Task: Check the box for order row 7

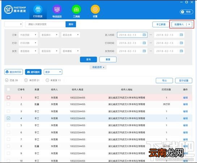Action: tap(8, 139)
